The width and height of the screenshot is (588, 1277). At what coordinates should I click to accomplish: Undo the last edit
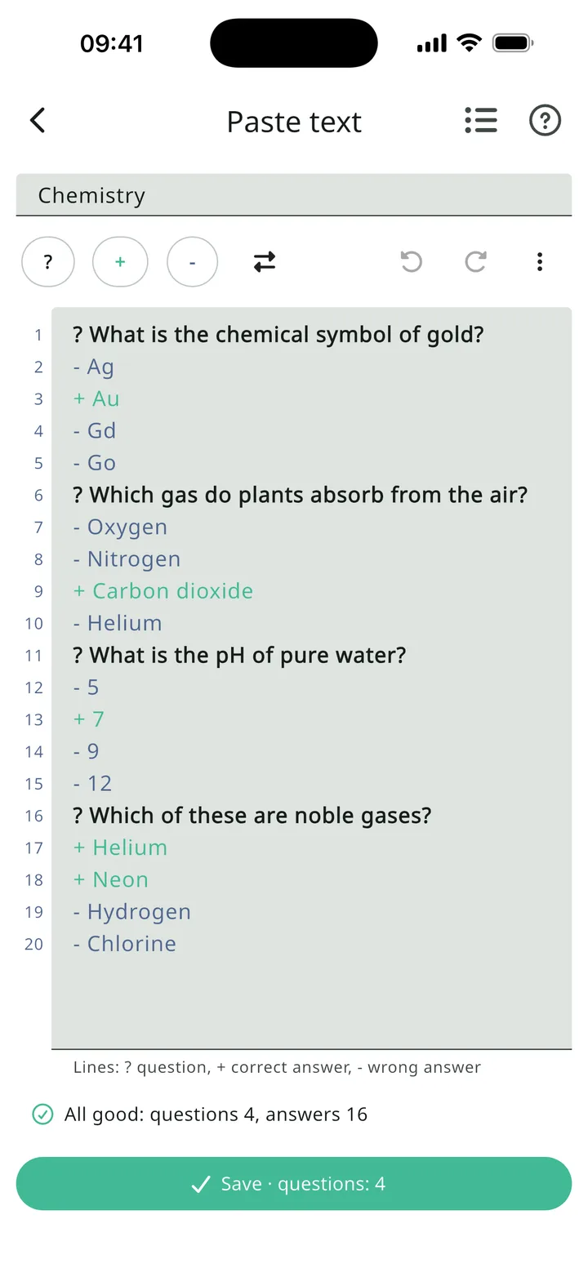412,262
